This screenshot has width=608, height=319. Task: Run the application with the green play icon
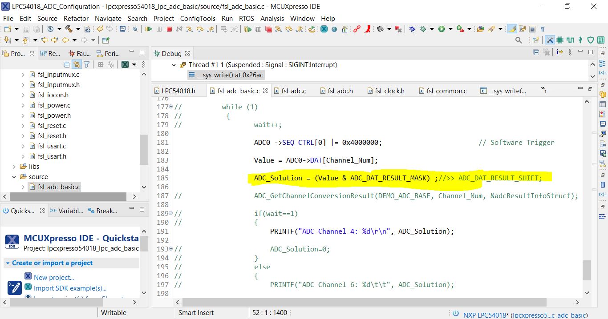pyautogui.click(x=442, y=29)
